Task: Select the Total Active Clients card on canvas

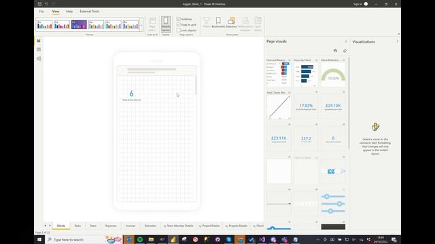Action: point(131,96)
